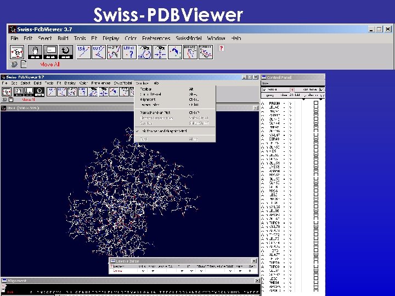
Task: Click the color box in VAL47 row
Action: click(x=316, y=135)
